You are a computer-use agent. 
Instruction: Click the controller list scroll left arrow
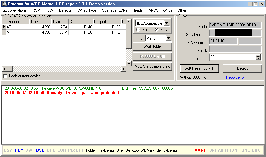[4, 69]
